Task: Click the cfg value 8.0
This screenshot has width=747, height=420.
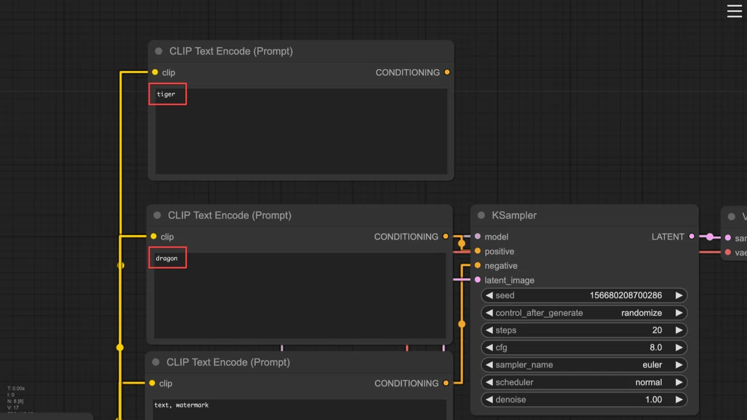Action: coord(655,348)
